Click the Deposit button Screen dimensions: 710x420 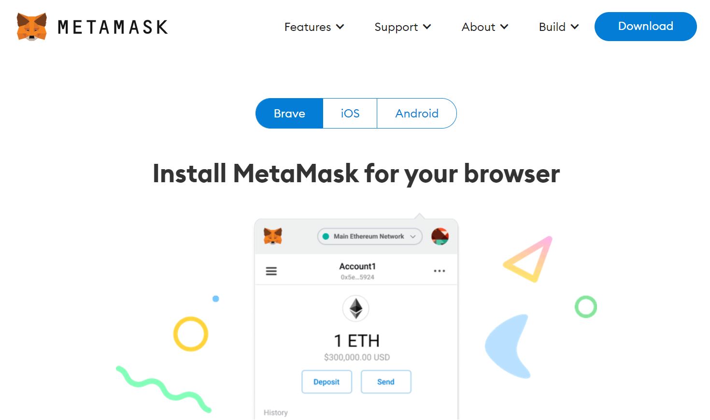[x=327, y=382]
